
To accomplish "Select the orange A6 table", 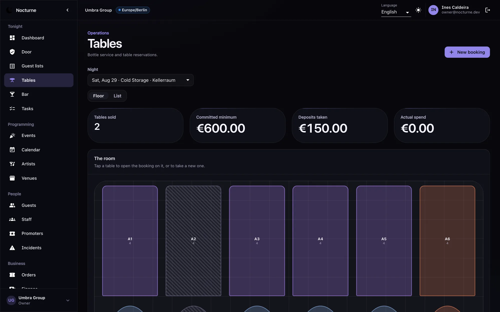I will click(447, 241).
